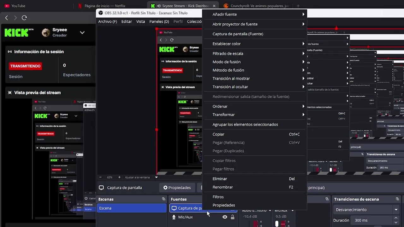The width and height of the screenshot is (404, 227).
Task: Open Paneles (D) menu in OBS
Action: point(159,21)
